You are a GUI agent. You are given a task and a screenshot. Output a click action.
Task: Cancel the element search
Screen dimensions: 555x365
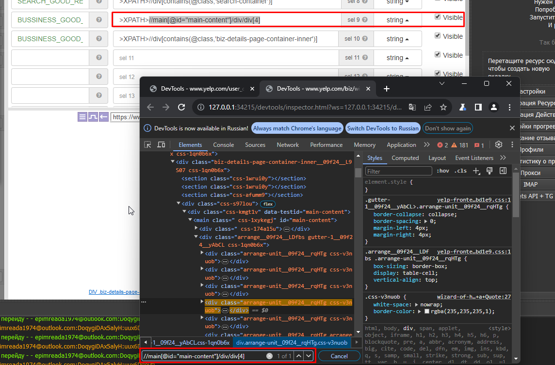coord(339,356)
